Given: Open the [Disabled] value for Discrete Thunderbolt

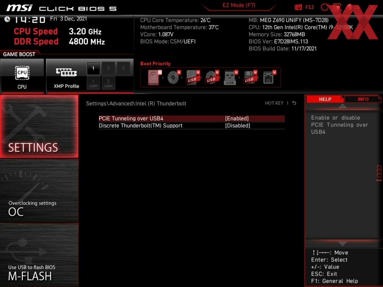Looking at the screenshot, I should point(238,125).
